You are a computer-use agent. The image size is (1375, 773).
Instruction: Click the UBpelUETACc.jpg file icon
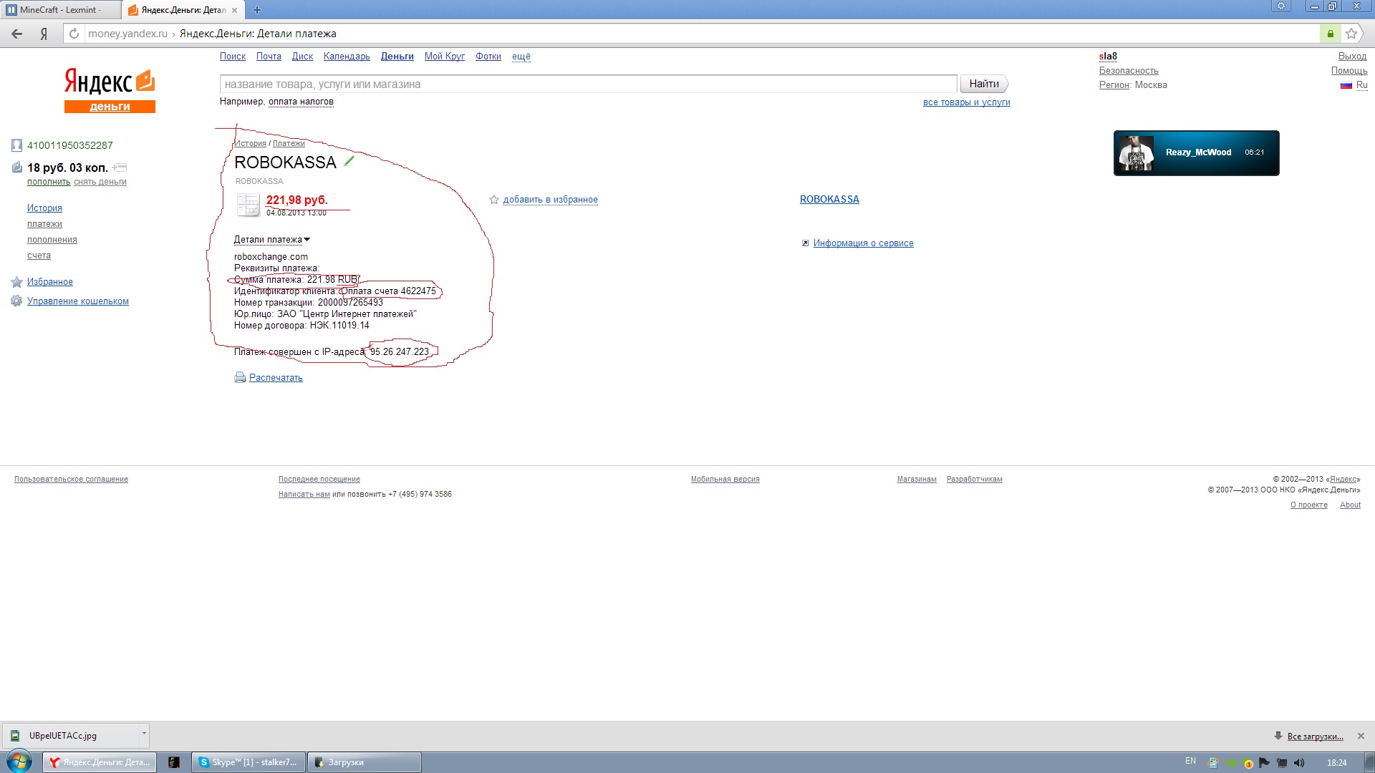15,735
